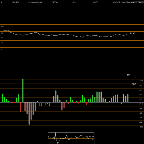This screenshot has height=144, width=144.
Task: Click the deepest red MR histogram bar
Action: (29, 113)
